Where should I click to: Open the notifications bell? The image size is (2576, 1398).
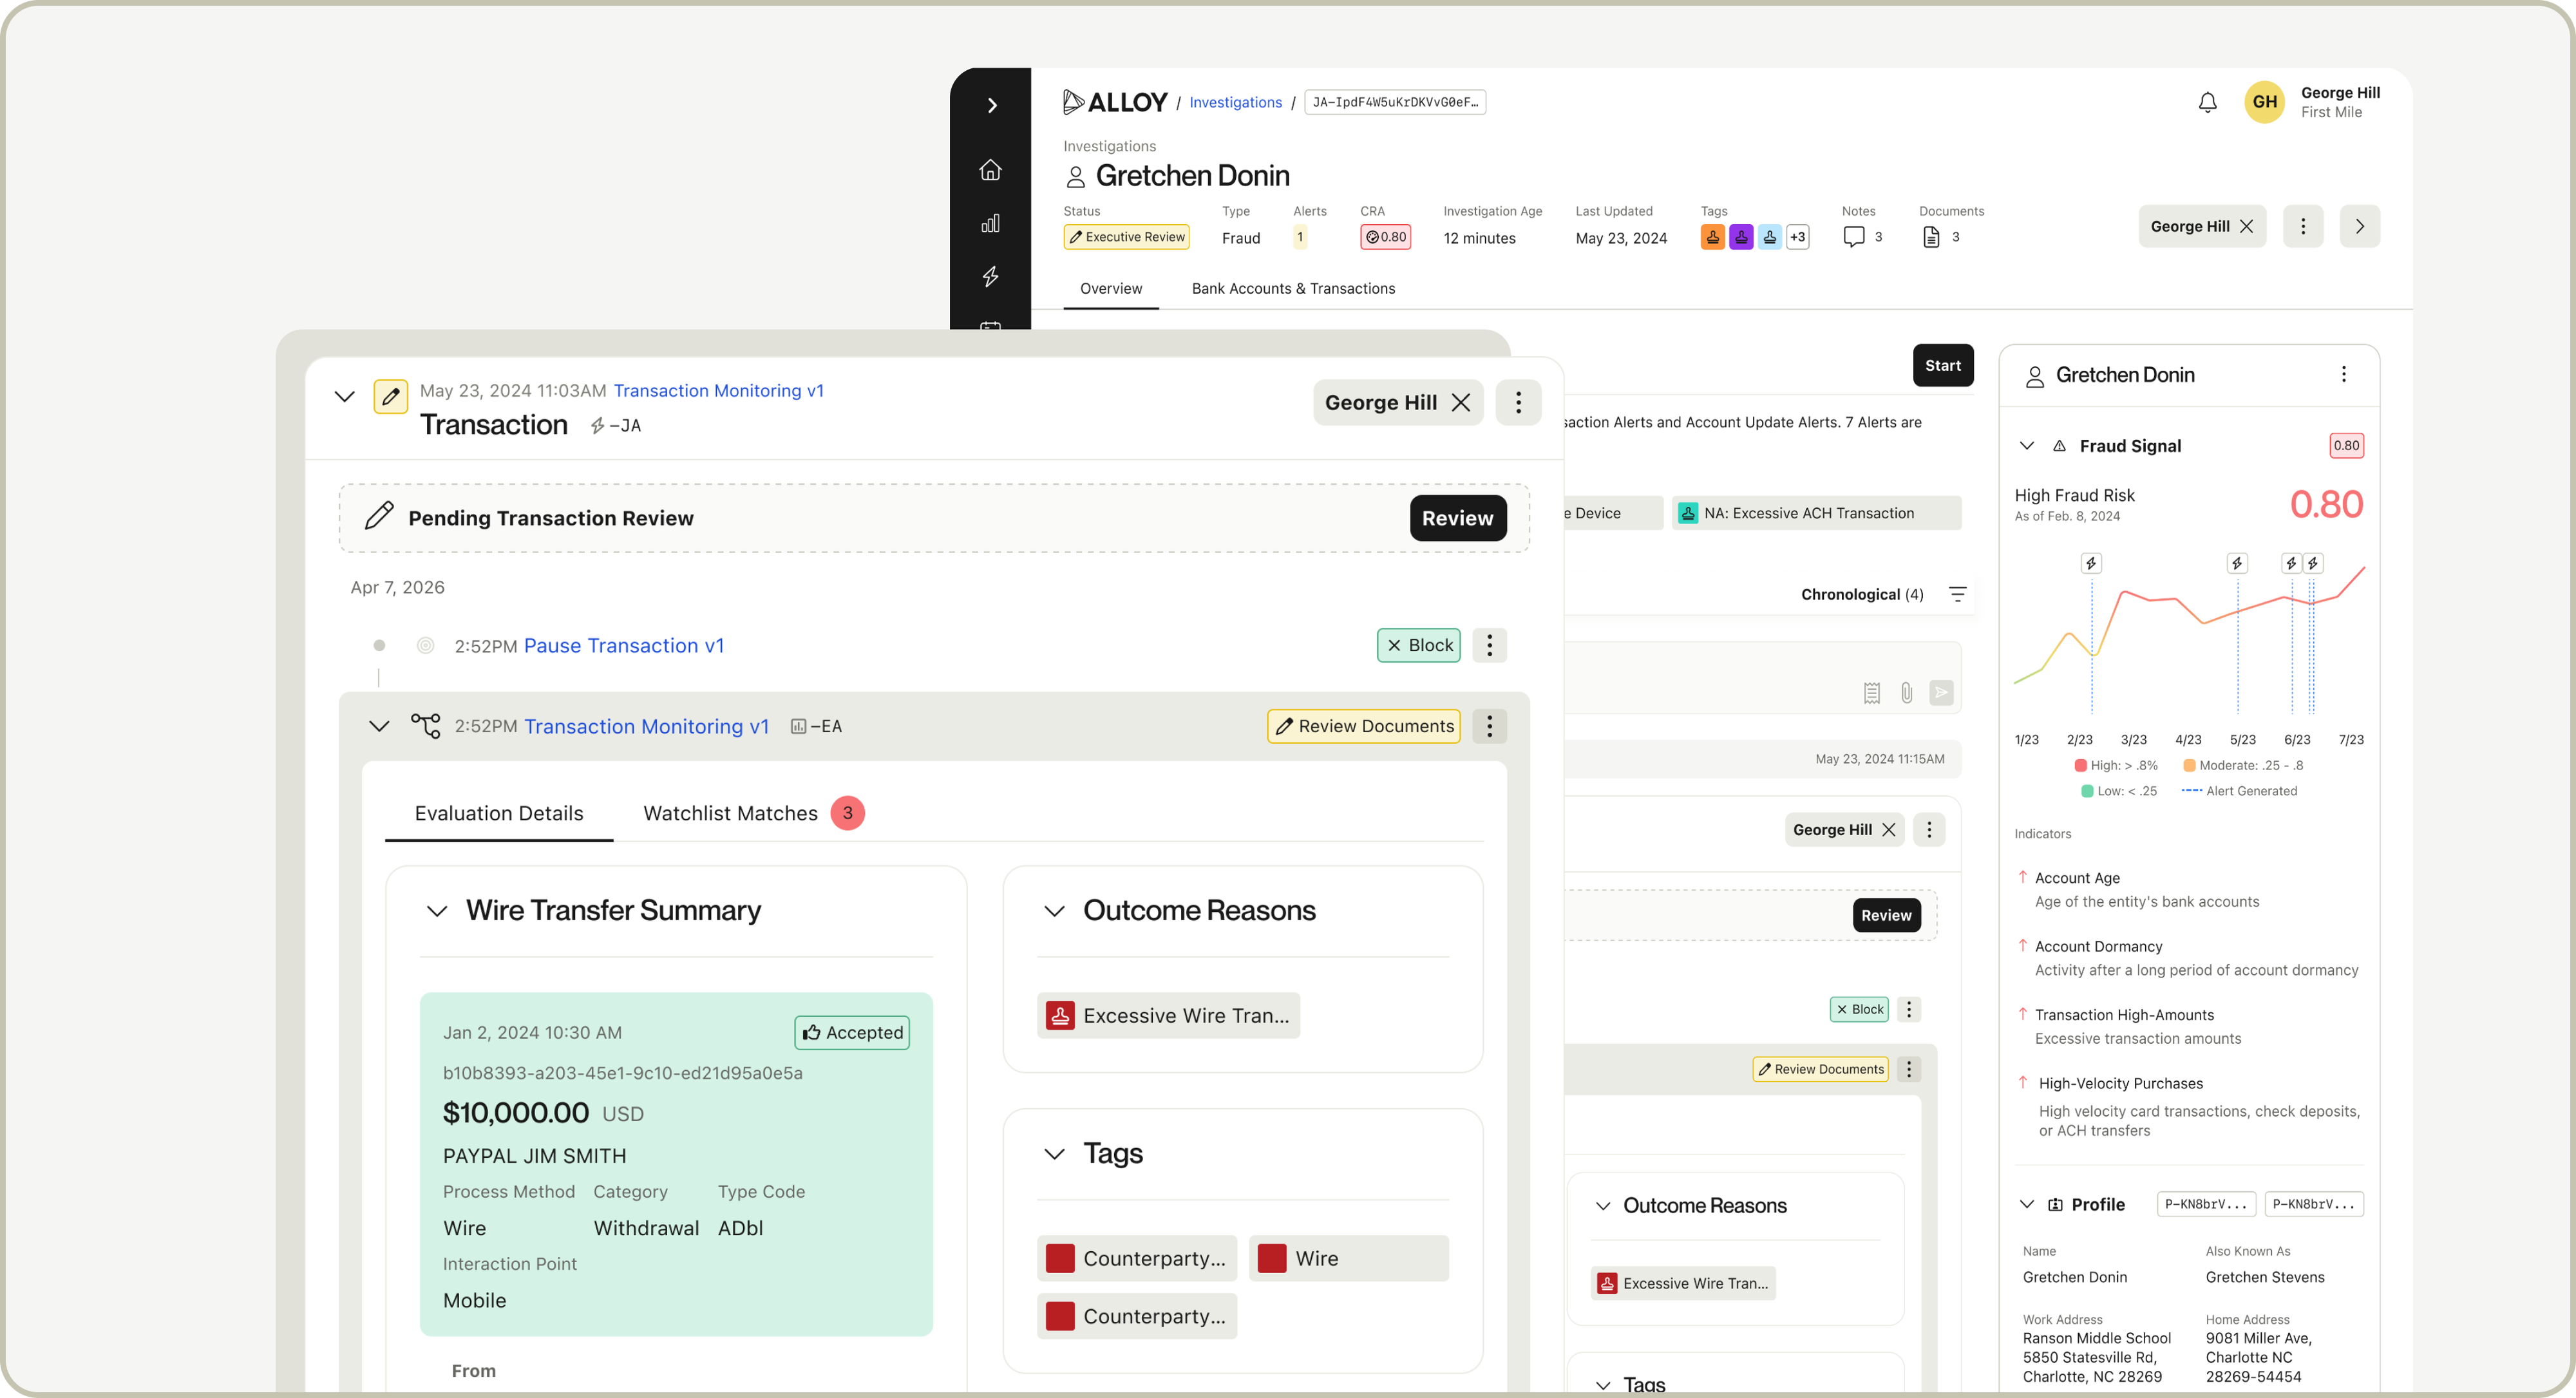click(2207, 102)
